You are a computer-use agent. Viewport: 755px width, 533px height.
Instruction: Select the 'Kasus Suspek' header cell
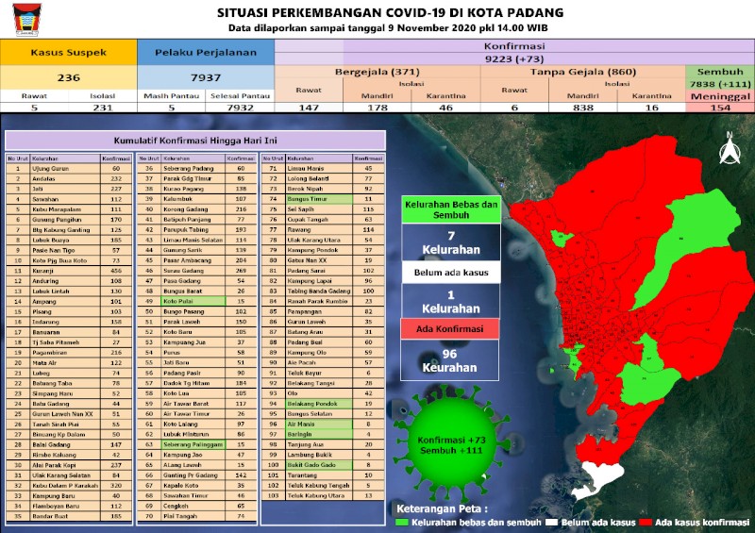[68, 53]
